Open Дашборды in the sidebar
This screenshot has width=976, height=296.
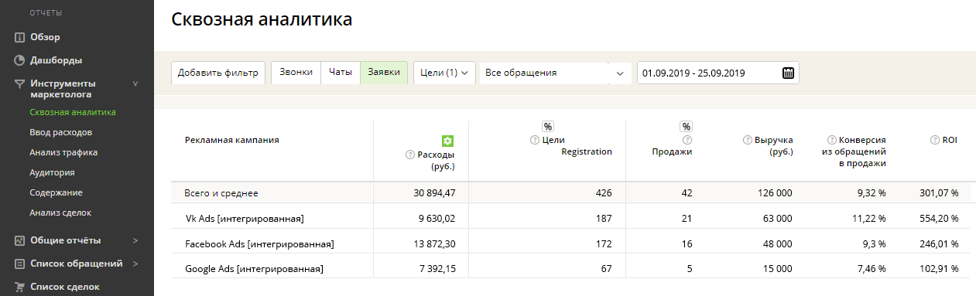click(57, 60)
